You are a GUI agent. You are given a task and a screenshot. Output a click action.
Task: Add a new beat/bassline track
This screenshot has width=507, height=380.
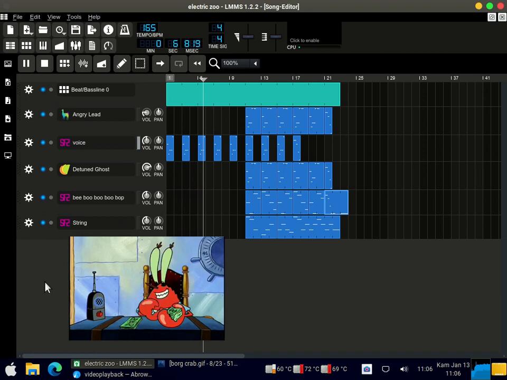64,63
